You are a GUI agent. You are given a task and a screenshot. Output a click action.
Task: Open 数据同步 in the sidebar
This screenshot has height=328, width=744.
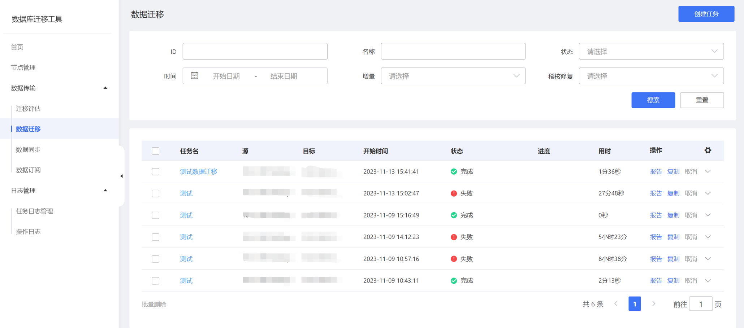coord(28,149)
